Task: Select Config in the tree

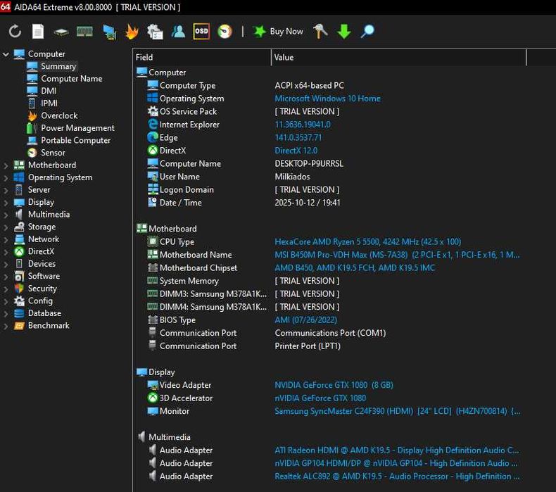Action: pyautogui.click(x=40, y=301)
